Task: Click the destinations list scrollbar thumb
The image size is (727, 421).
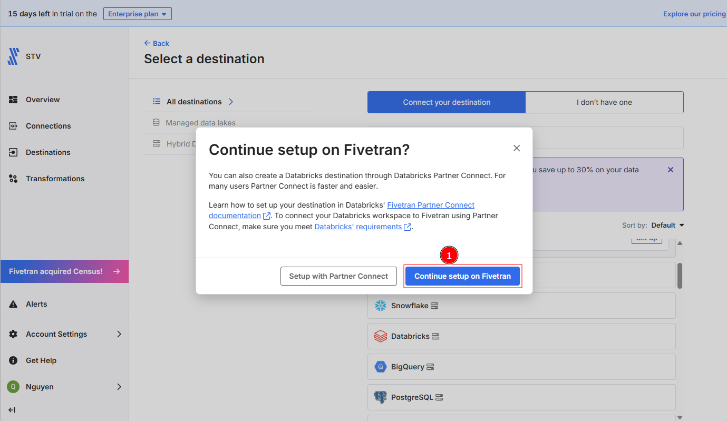Action: pos(680,275)
